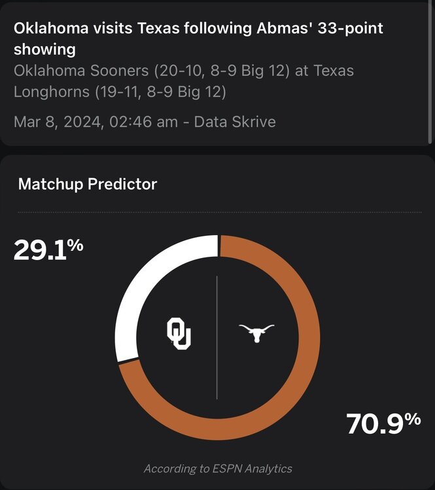The image size is (435, 490).
Task: Tap the 'Longhorns (19-11, 8-9 Big 12)' text
Action: click(x=120, y=92)
